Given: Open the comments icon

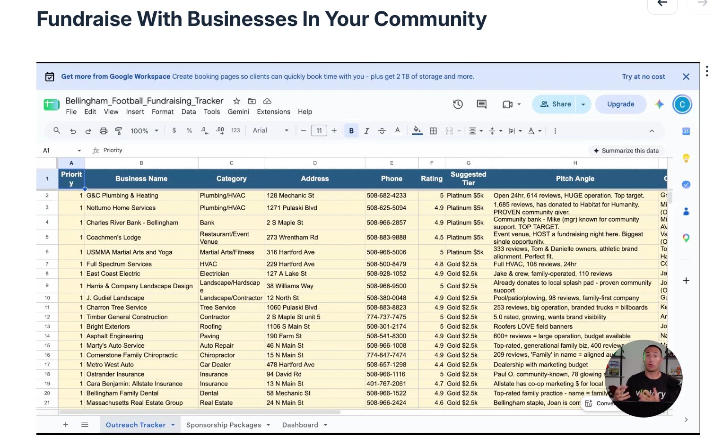Looking at the screenshot, I should pyautogui.click(x=481, y=104).
